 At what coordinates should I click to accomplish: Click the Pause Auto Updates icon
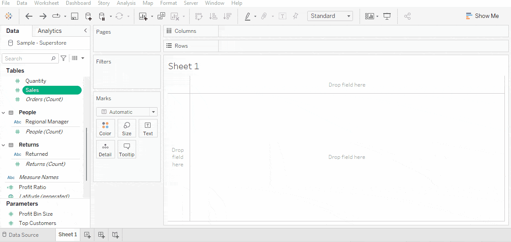coord(102,16)
